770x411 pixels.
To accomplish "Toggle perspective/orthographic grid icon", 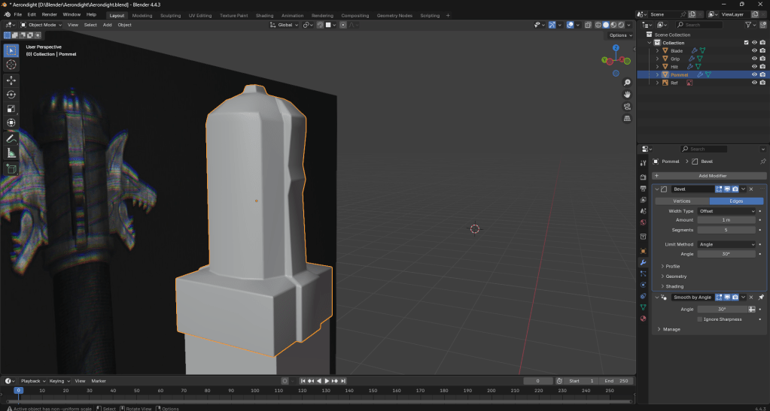I will click(x=627, y=119).
